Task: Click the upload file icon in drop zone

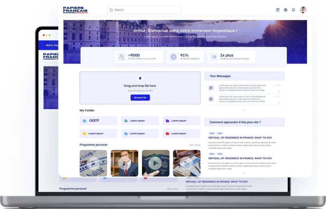Action: (140, 78)
